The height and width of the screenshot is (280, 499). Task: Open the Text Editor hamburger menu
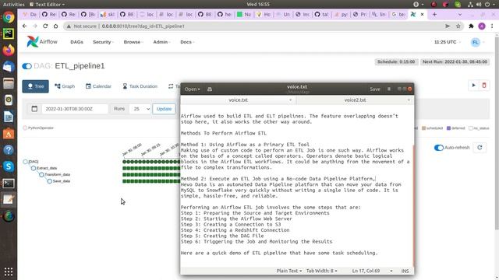(x=389, y=89)
